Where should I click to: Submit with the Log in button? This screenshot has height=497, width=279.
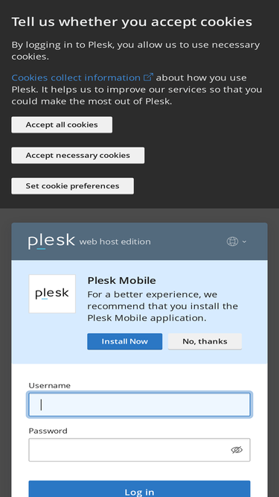140,489
